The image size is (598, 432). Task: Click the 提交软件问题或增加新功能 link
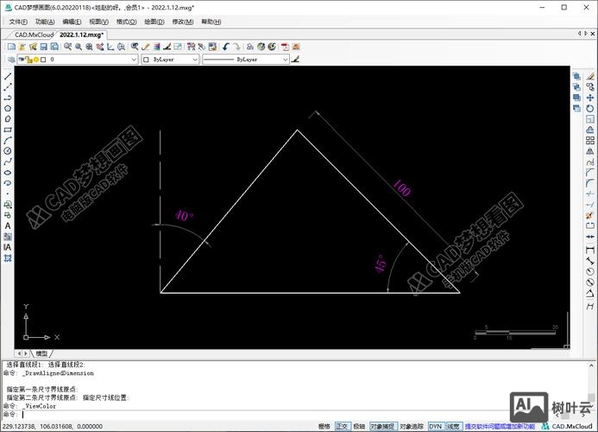(500, 426)
